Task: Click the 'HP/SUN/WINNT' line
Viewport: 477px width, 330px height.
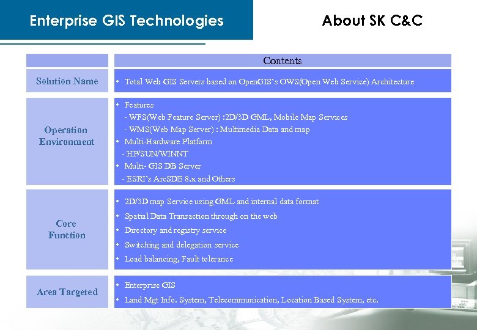Action: click(155, 154)
